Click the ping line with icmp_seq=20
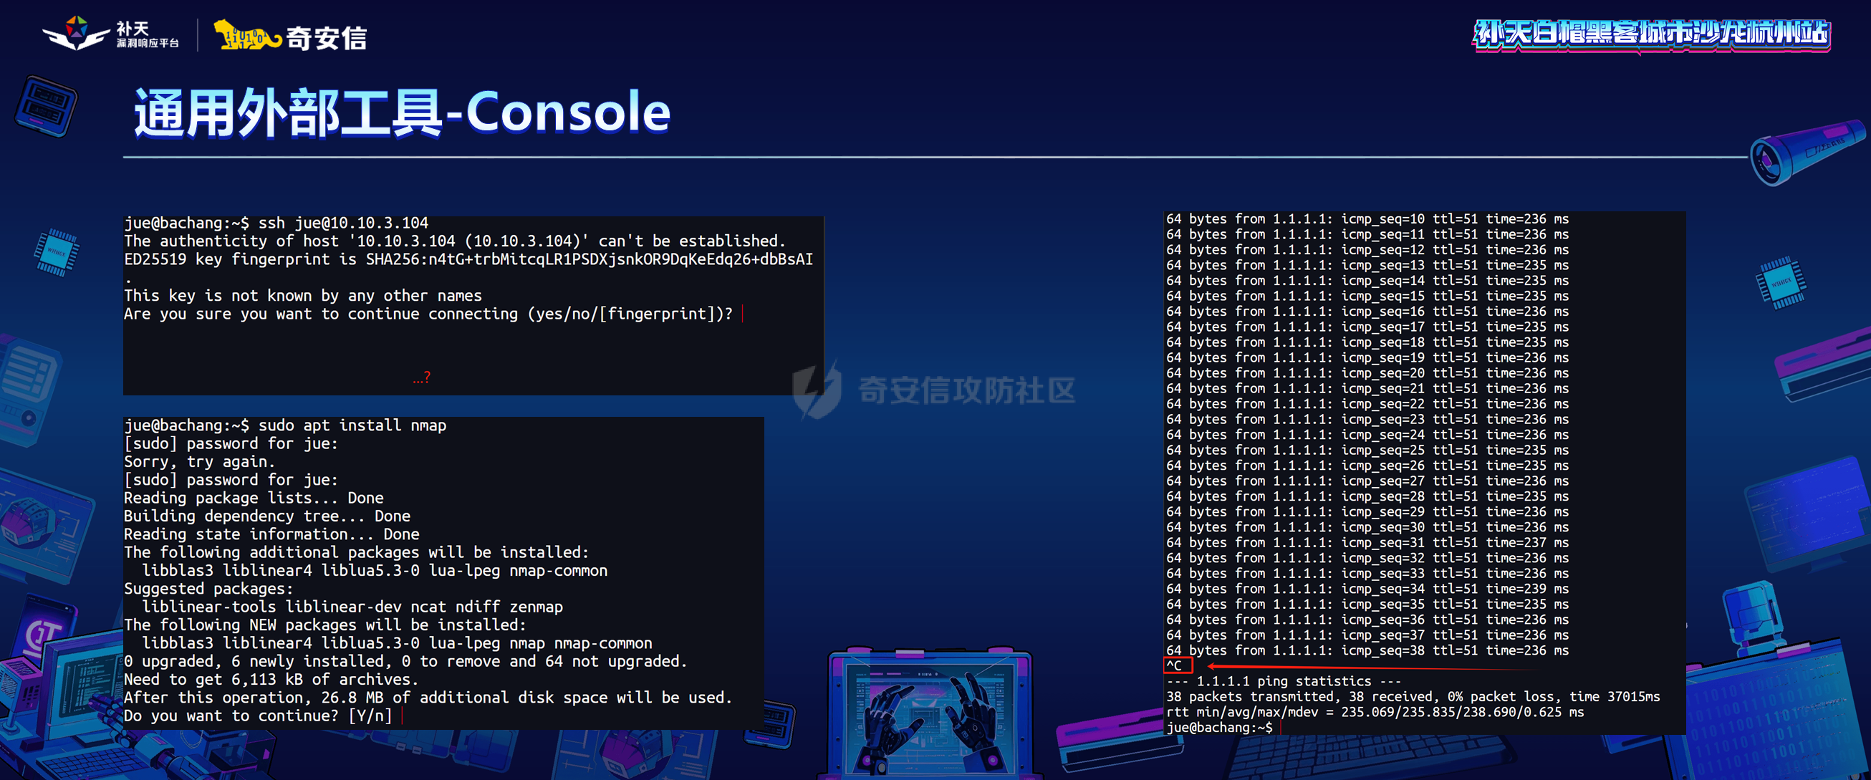The height and width of the screenshot is (780, 1871). 1367,373
